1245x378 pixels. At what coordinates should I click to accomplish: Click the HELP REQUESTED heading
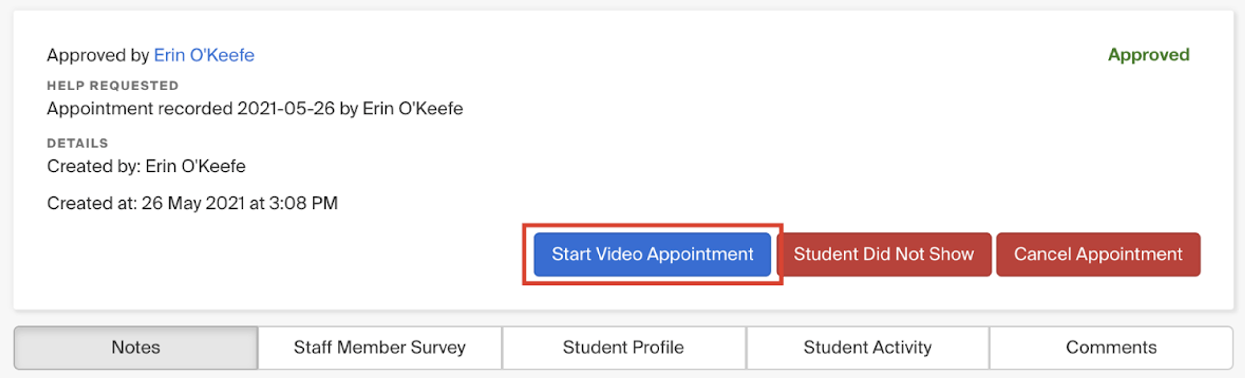tap(113, 86)
